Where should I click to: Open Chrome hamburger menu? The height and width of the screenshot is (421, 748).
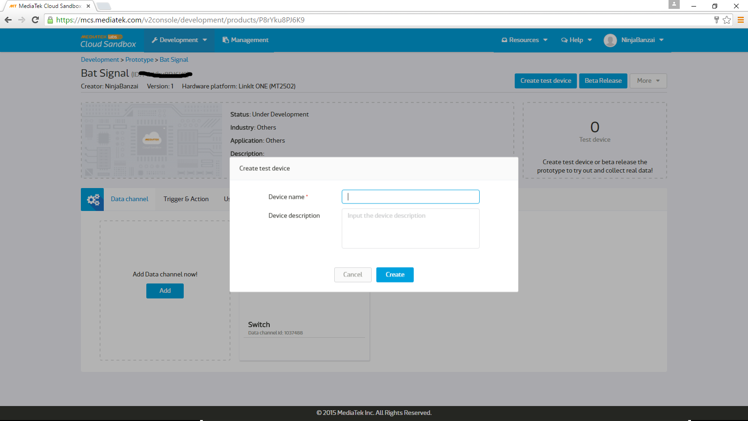[741, 20]
